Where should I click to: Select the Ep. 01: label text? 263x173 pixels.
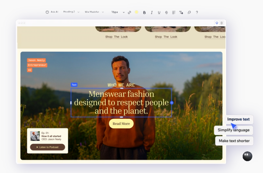pyautogui.click(x=45, y=133)
